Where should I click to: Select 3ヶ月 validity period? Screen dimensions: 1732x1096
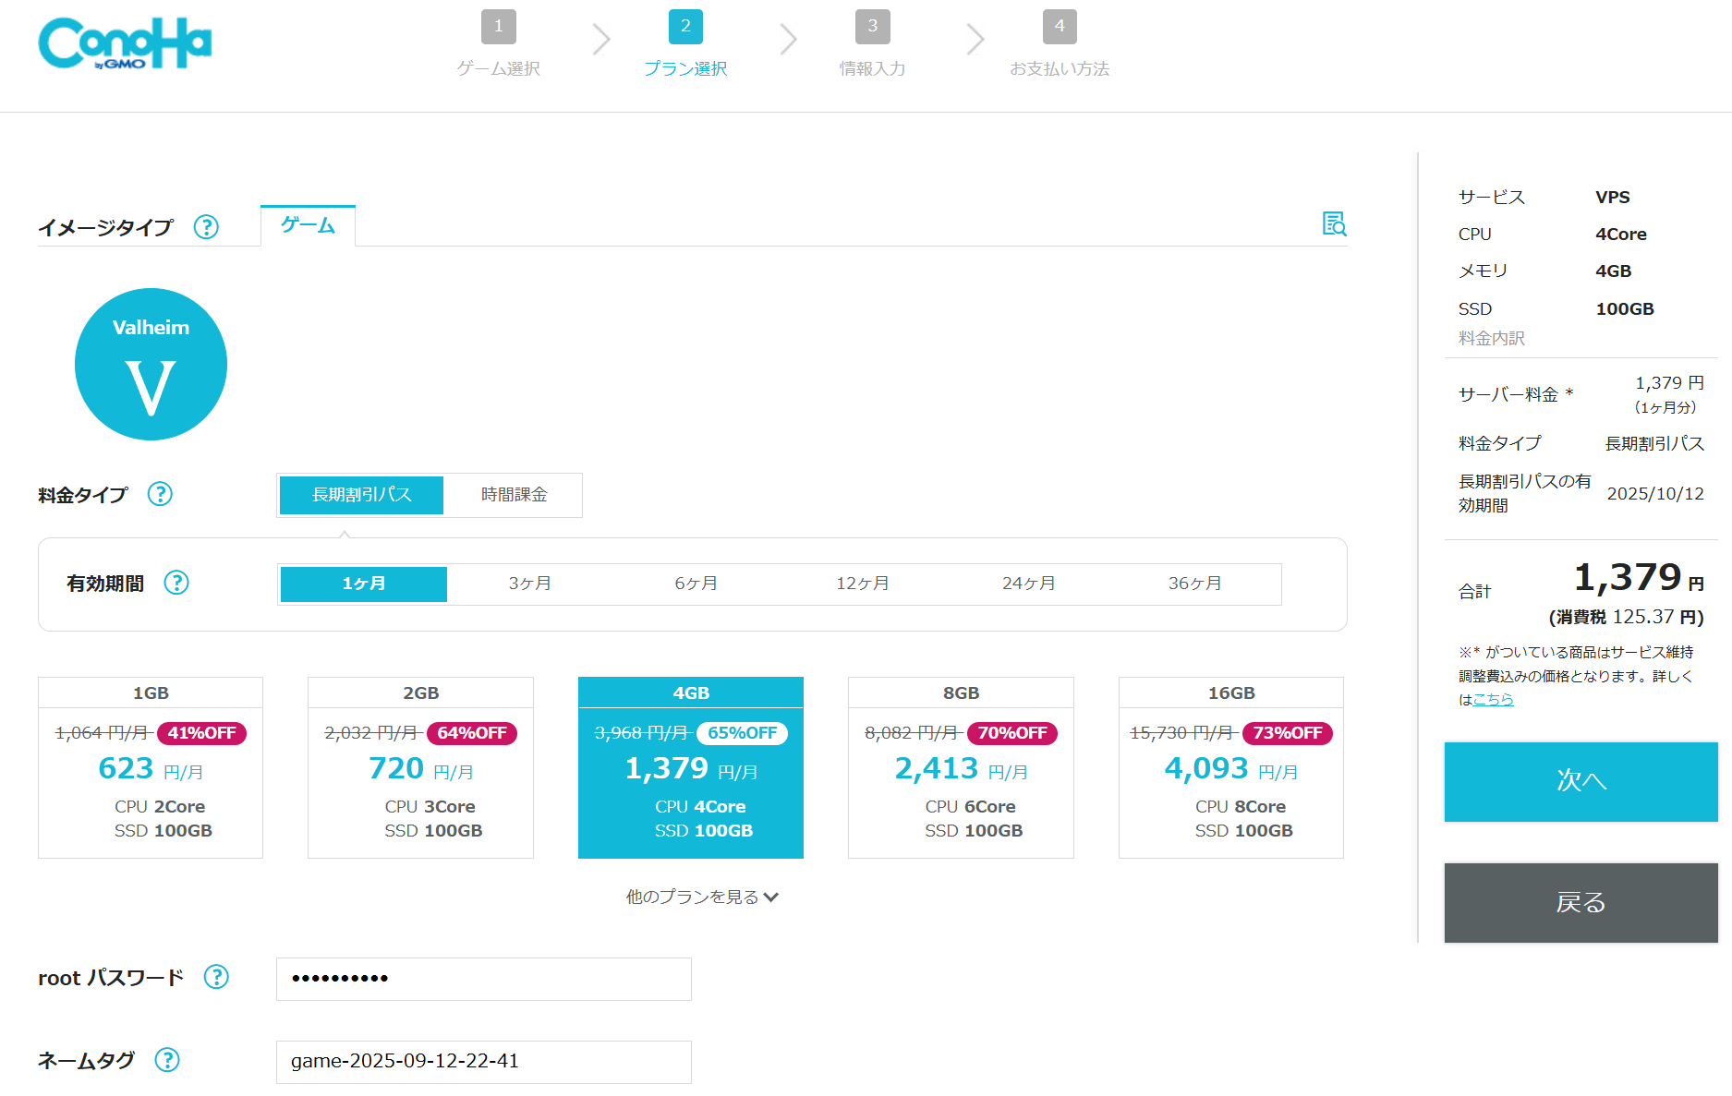[530, 584]
